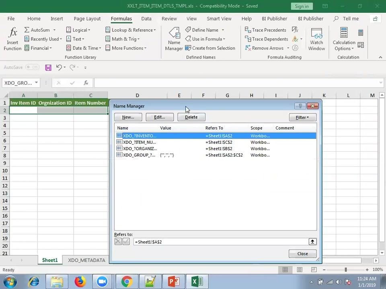Screen dimensions: 386x289
Task: Click the zoom out minus button
Action: (324, 270)
